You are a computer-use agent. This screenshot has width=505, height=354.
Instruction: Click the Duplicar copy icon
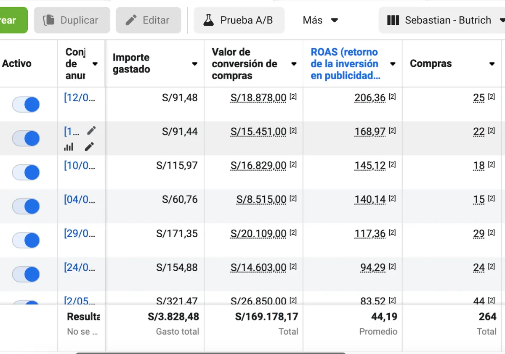click(x=49, y=20)
